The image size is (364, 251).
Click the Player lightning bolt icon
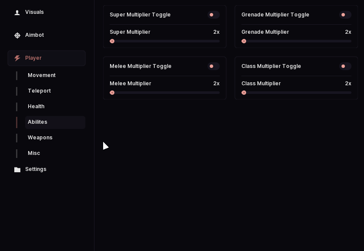pos(17,58)
